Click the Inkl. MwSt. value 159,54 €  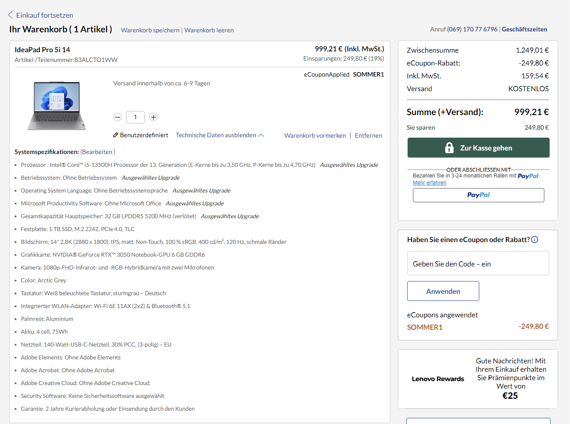click(x=535, y=76)
